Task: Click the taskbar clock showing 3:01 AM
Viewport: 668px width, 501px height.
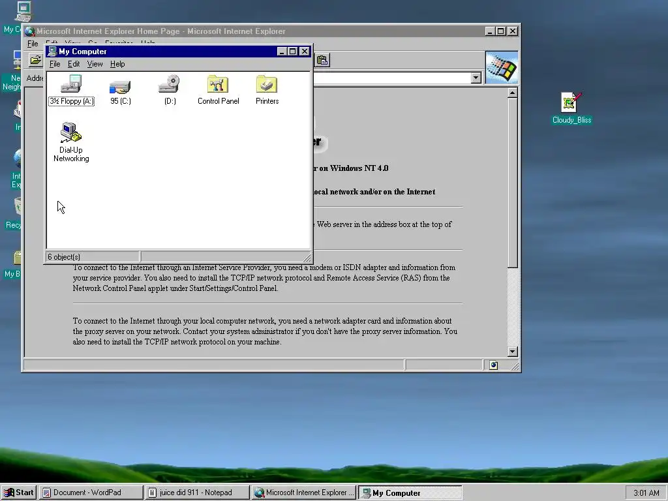Action: 646,493
